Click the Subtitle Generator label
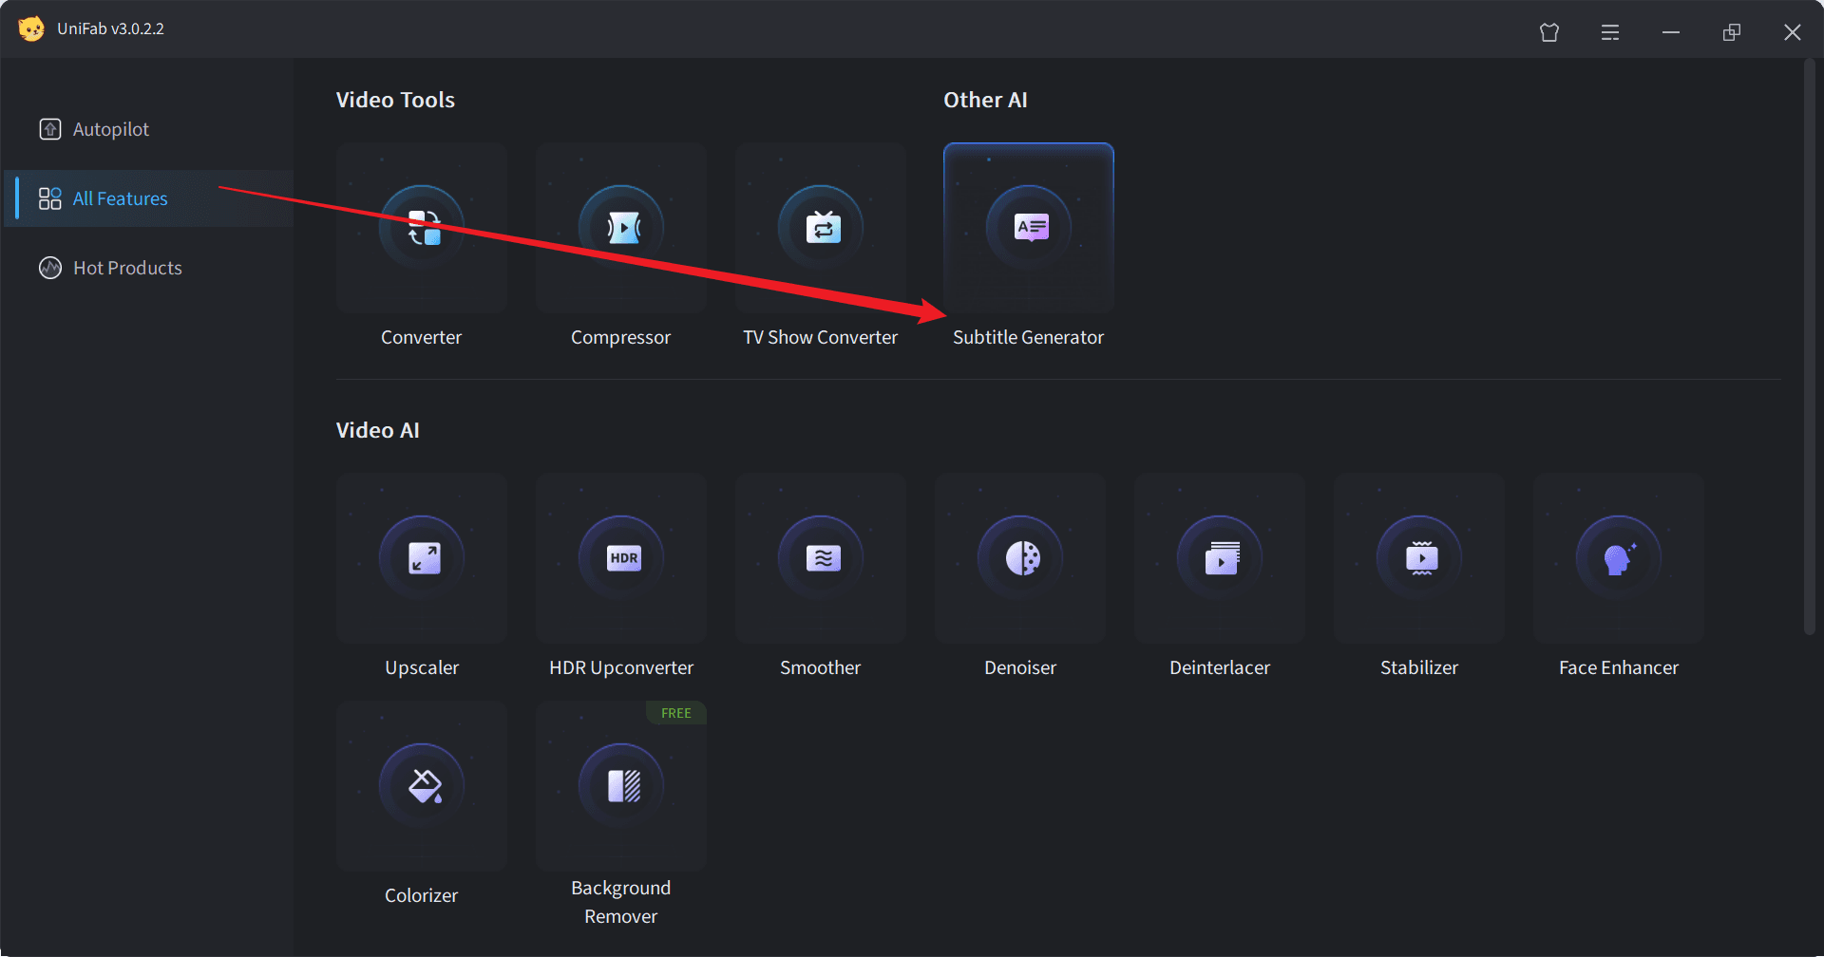The height and width of the screenshot is (957, 1824). [x=1028, y=337]
